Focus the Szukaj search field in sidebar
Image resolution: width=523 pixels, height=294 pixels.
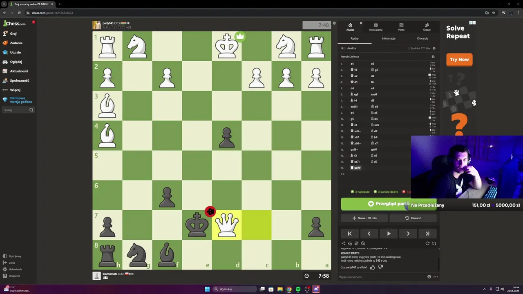coord(18,110)
